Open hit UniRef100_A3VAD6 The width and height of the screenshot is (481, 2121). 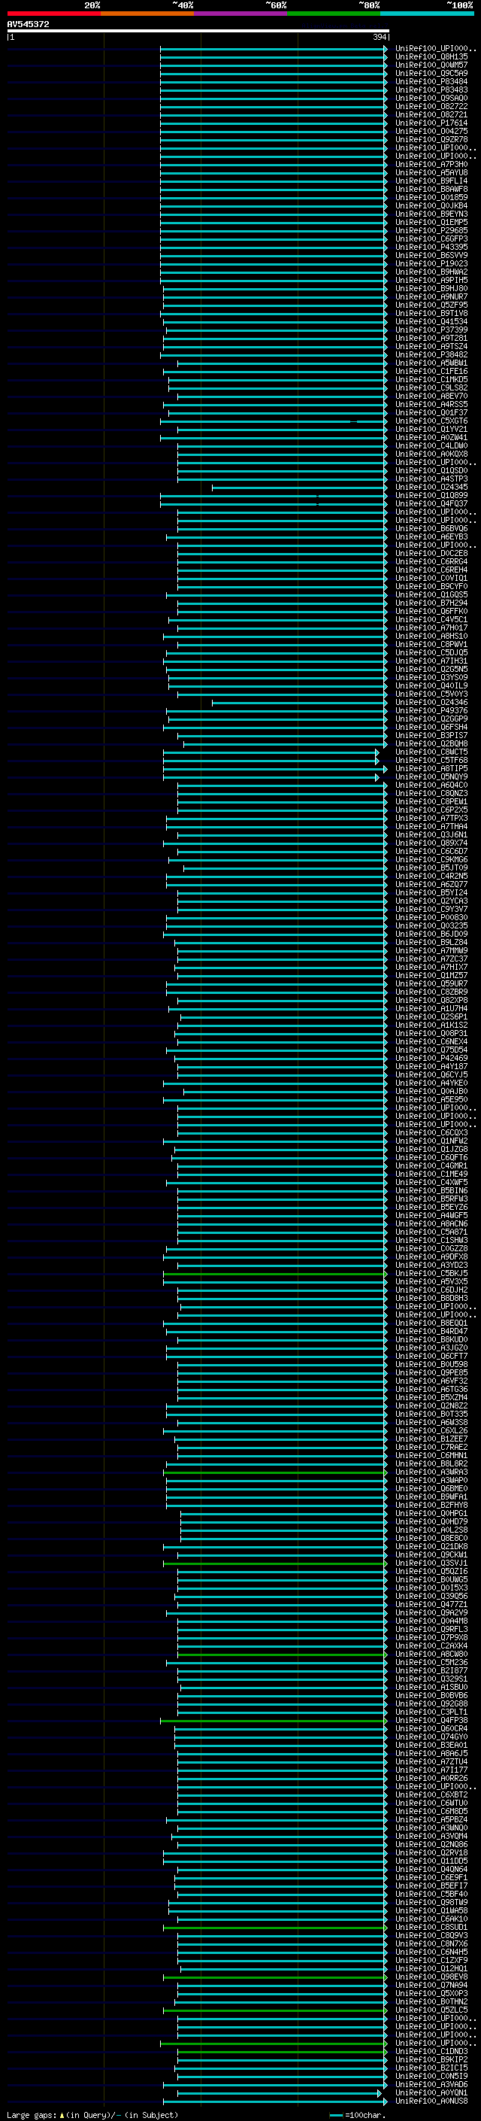431,2084
